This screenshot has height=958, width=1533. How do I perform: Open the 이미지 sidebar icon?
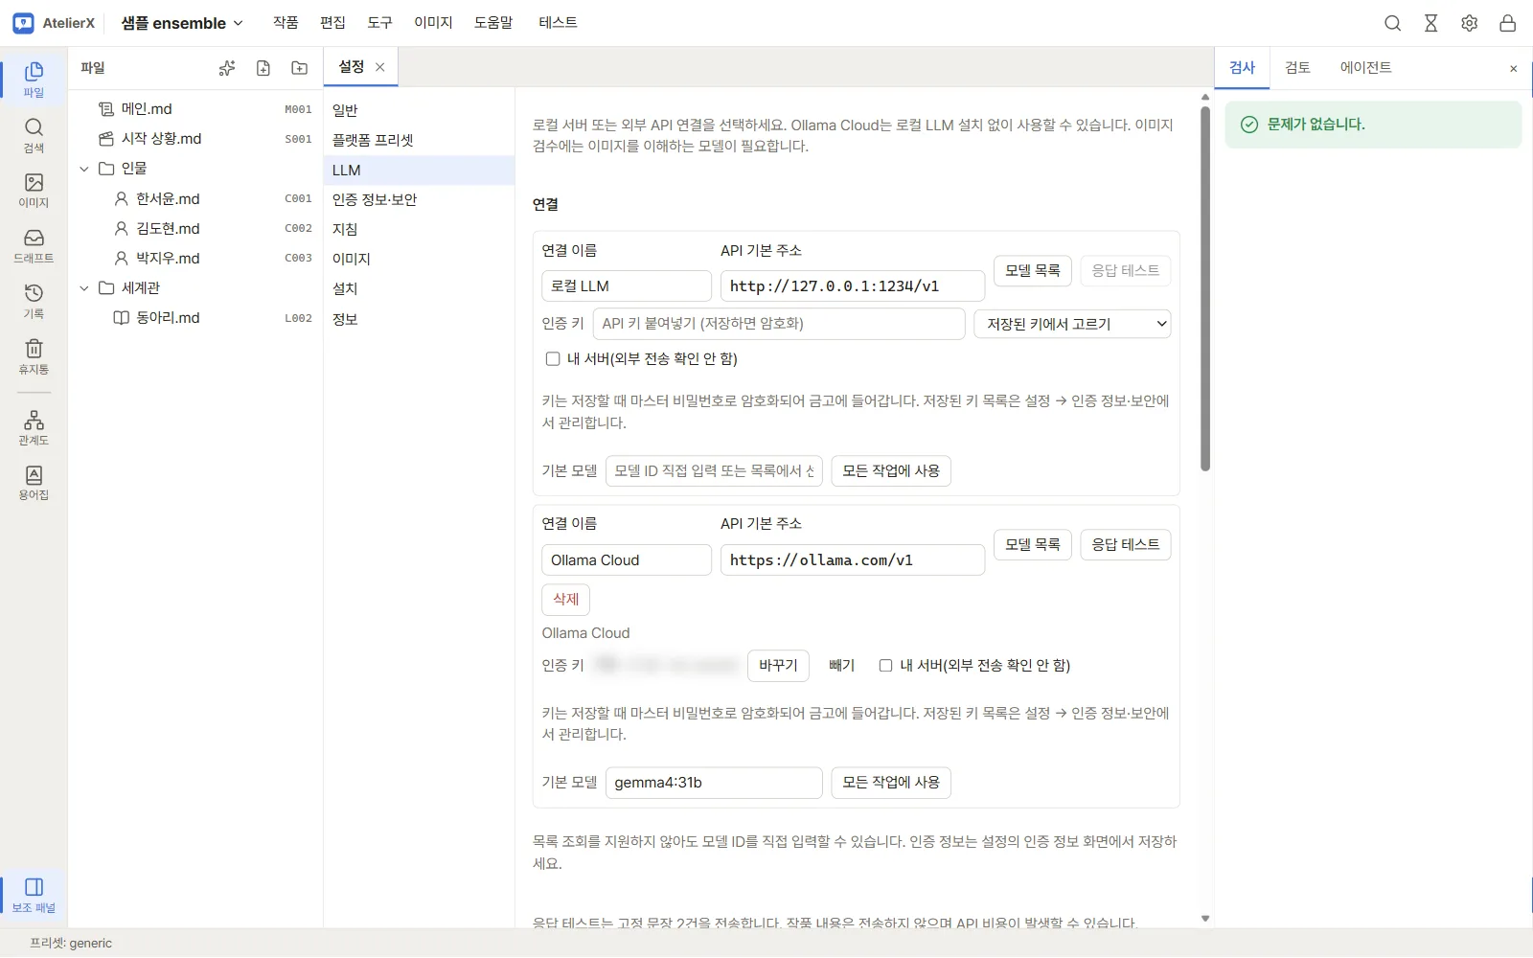(34, 191)
